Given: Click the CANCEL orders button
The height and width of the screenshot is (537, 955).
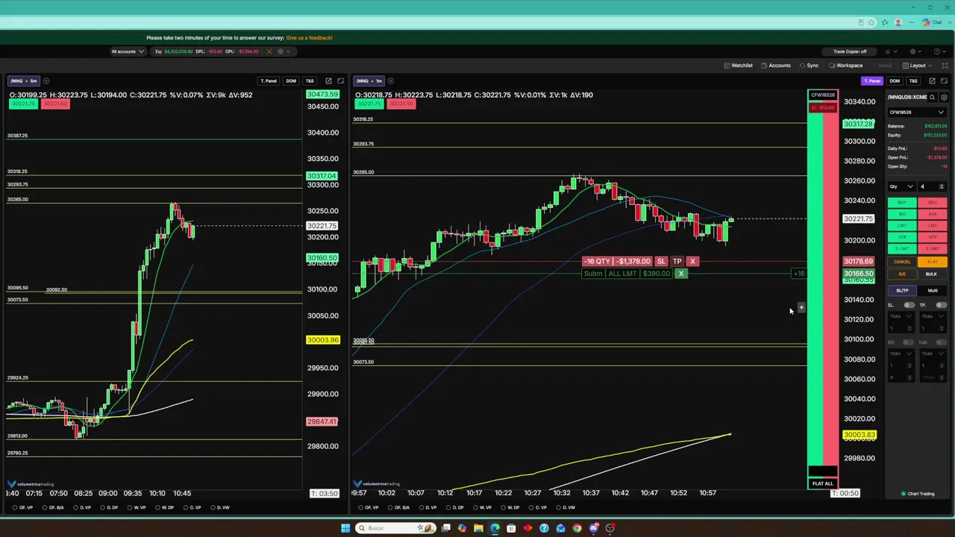Looking at the screenshot, I should pos(902,262).
